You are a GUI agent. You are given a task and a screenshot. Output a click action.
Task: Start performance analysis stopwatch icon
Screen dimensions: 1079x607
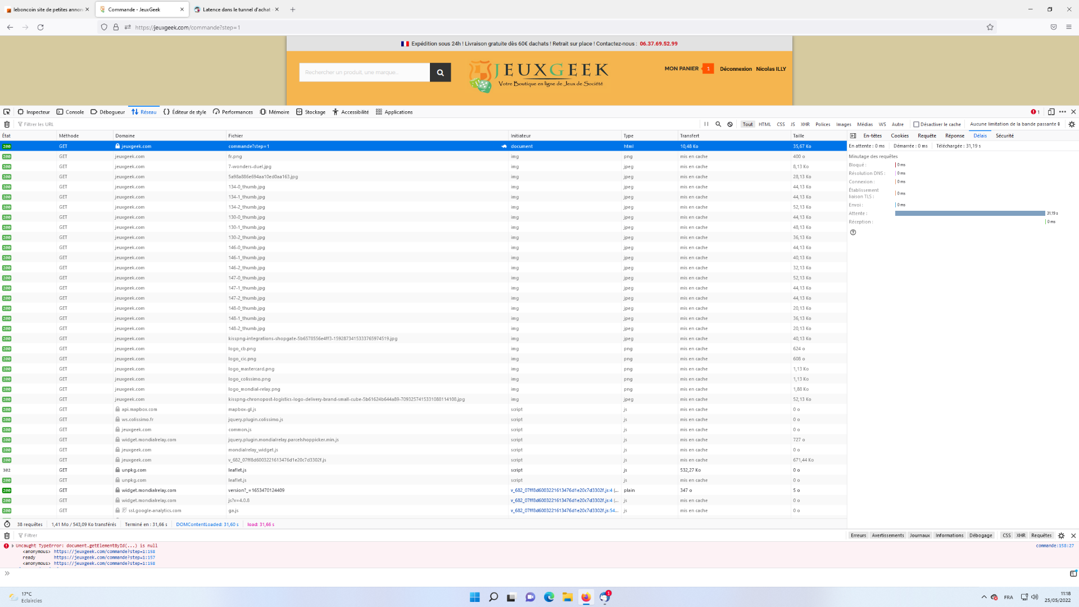7,524
